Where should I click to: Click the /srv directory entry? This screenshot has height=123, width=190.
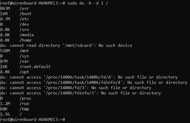(24, 29)
